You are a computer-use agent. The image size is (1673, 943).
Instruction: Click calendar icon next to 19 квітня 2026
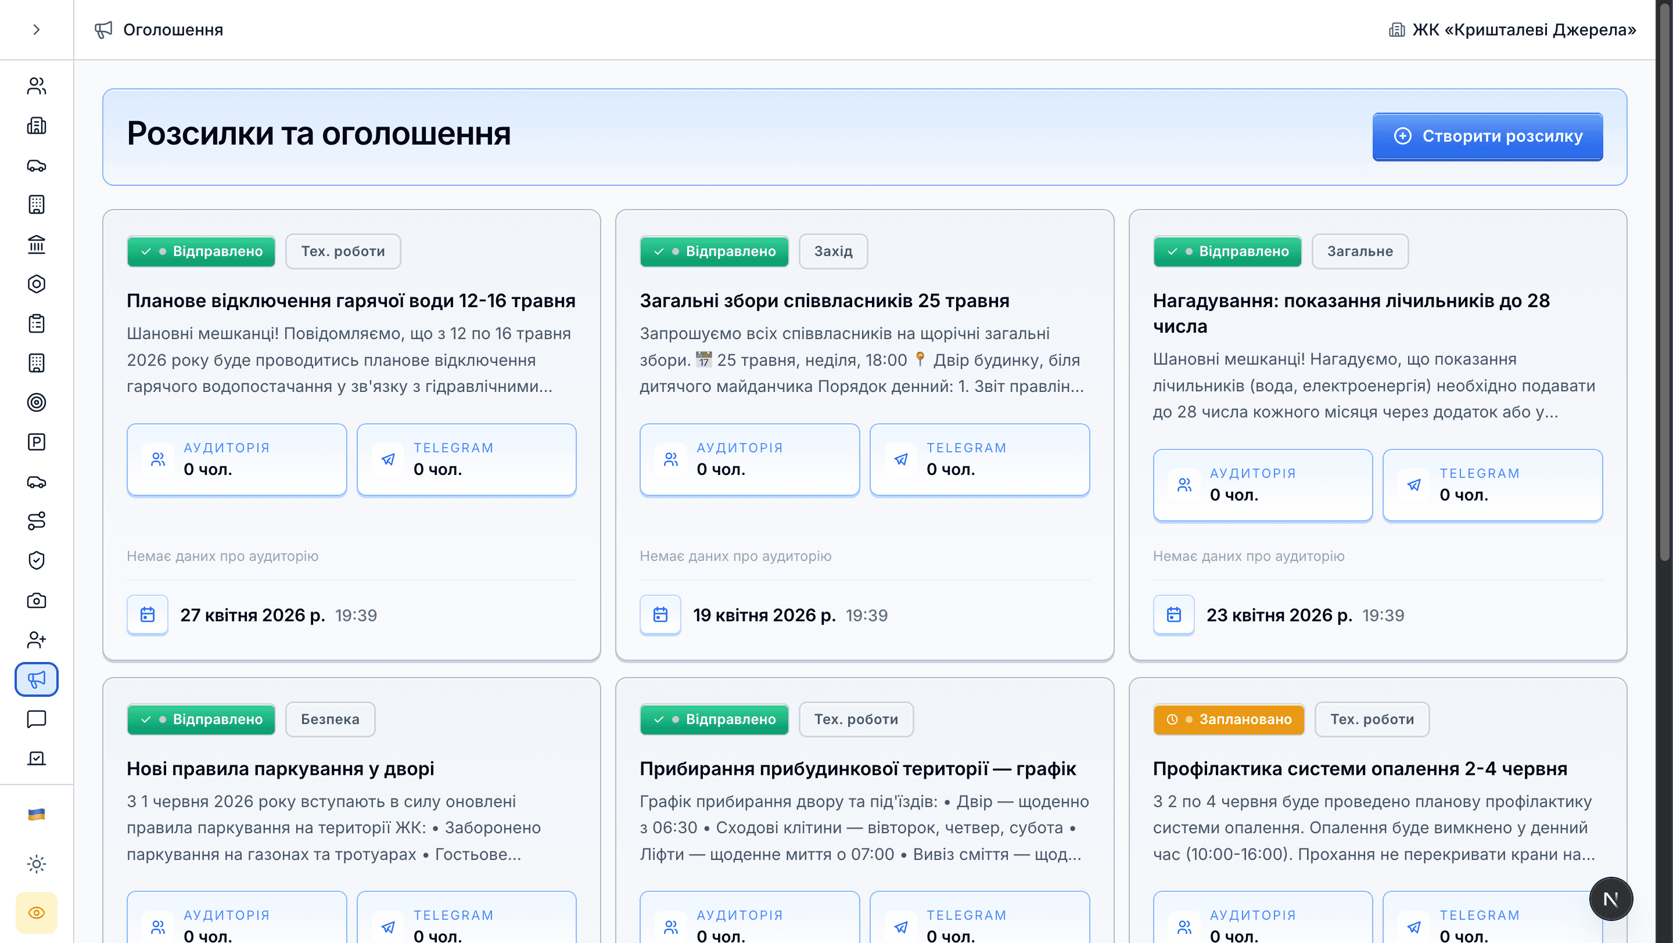coord(660,614)
